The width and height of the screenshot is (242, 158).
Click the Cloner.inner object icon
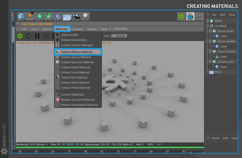(x=214, y=31)
